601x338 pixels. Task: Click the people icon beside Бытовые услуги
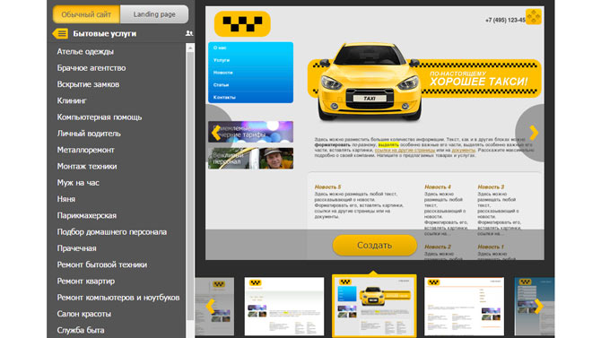(x=189, y=34)
